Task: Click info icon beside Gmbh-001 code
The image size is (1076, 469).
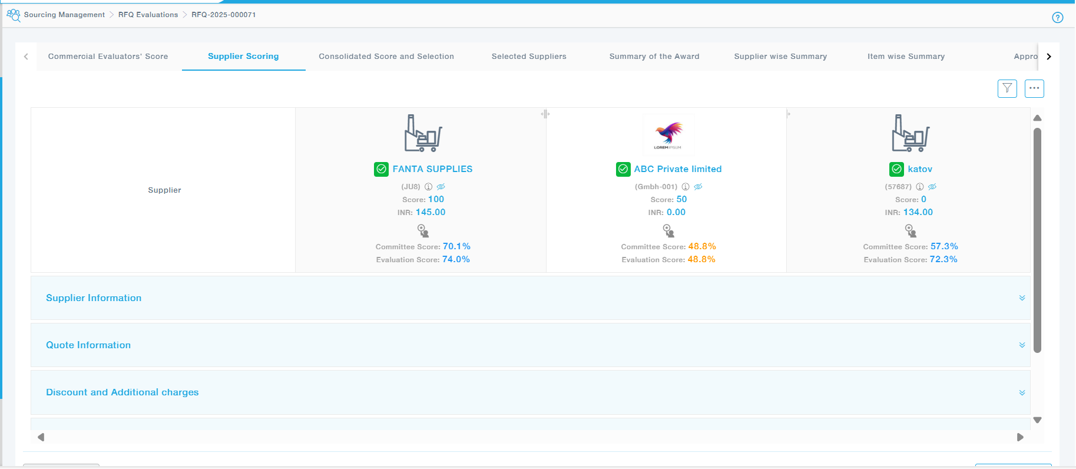Action: (686, 187)
